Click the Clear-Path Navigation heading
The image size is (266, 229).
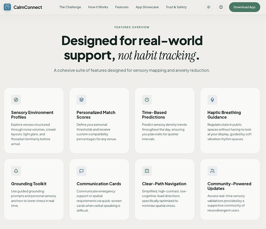click(164, 184)
